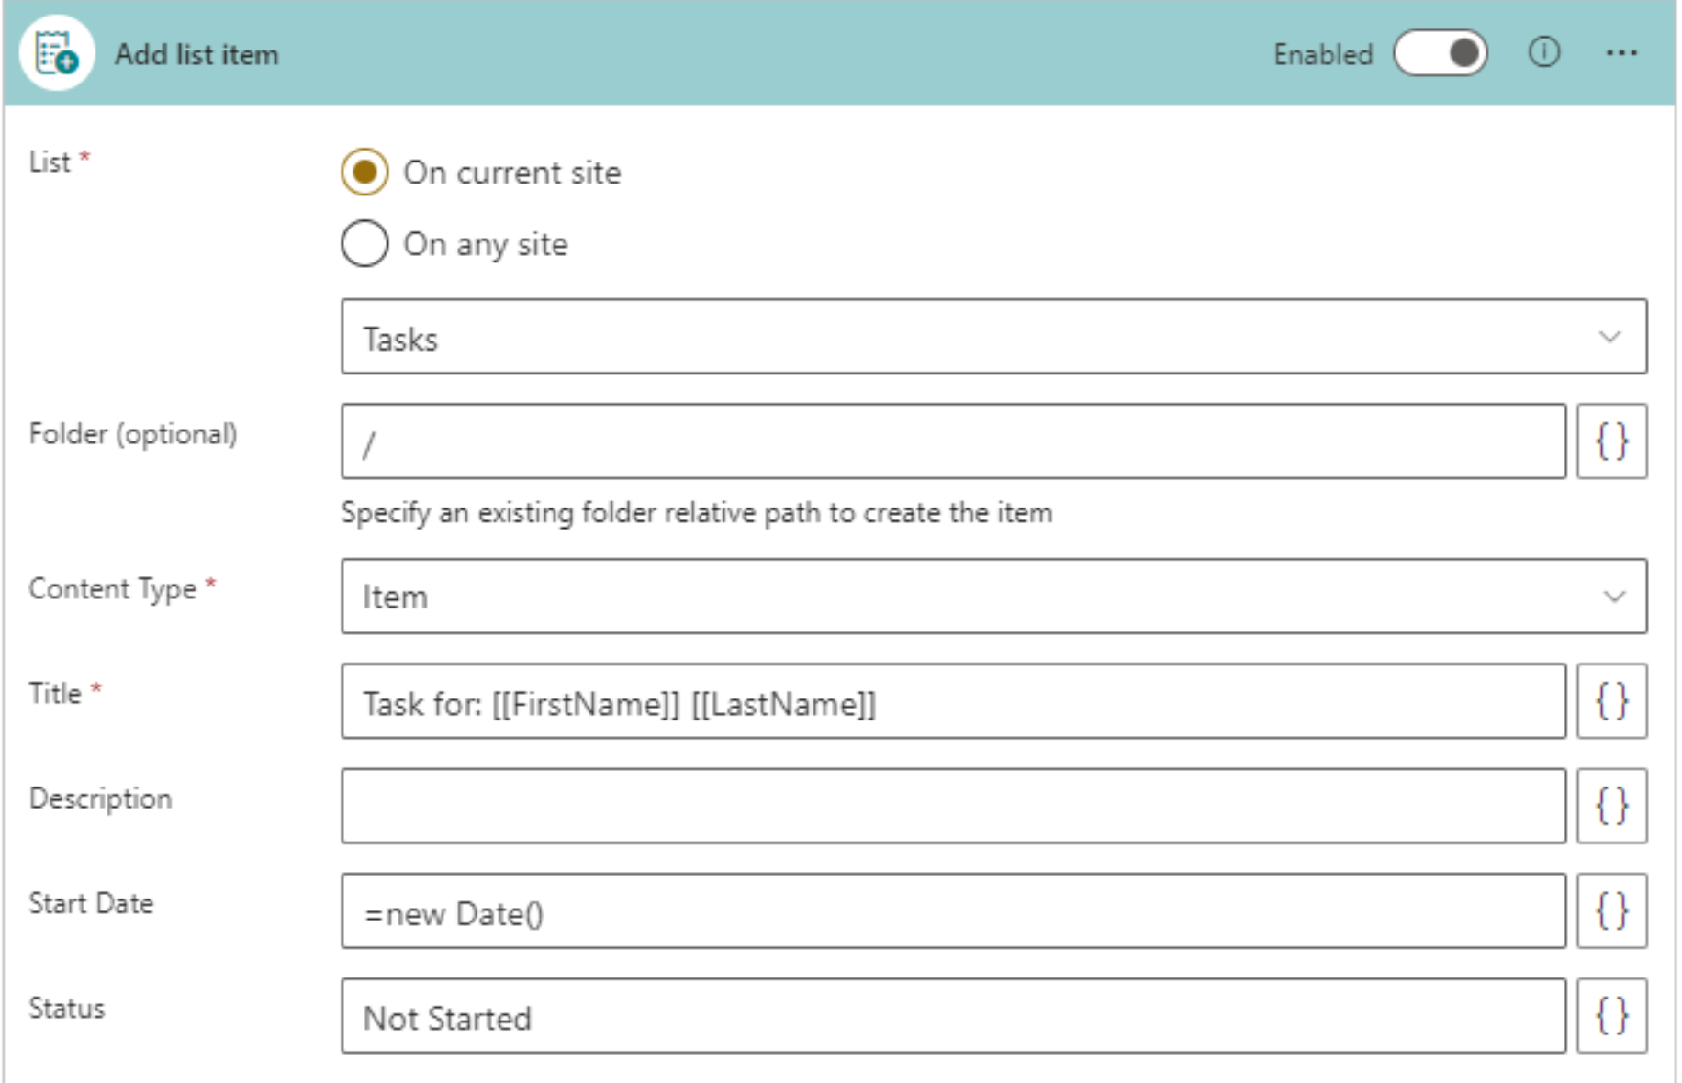Open variable picker for Start Date
Viewport: 1682px width, 1083px height.
point(1611,911)
